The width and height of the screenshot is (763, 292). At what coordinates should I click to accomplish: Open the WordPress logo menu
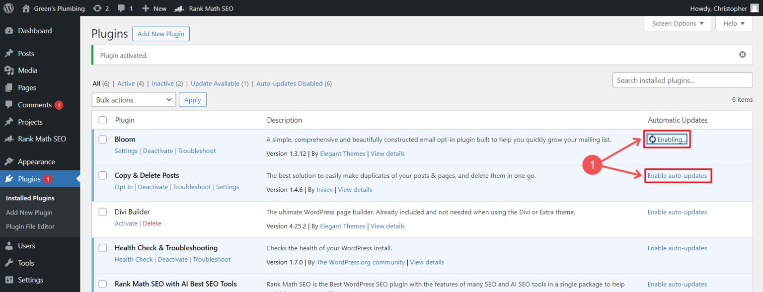[8, 8]
